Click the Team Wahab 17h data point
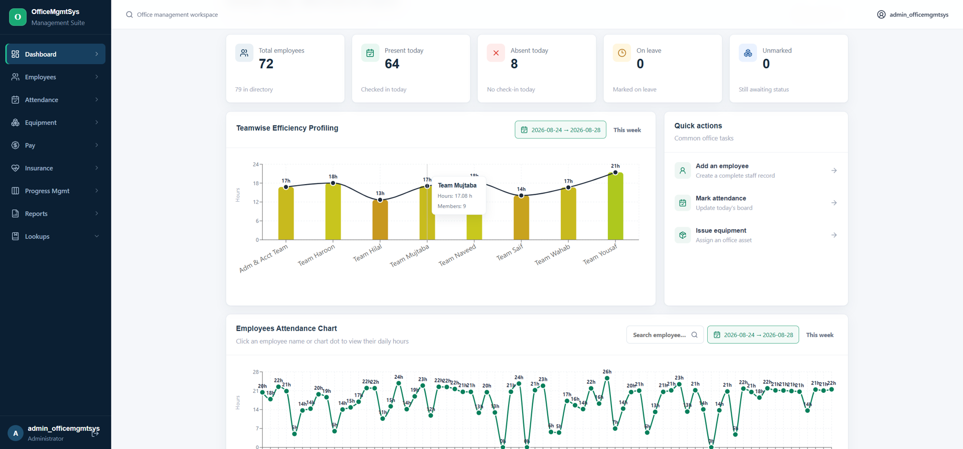This screenshot has height=449, width=963. tap(568, 187)
